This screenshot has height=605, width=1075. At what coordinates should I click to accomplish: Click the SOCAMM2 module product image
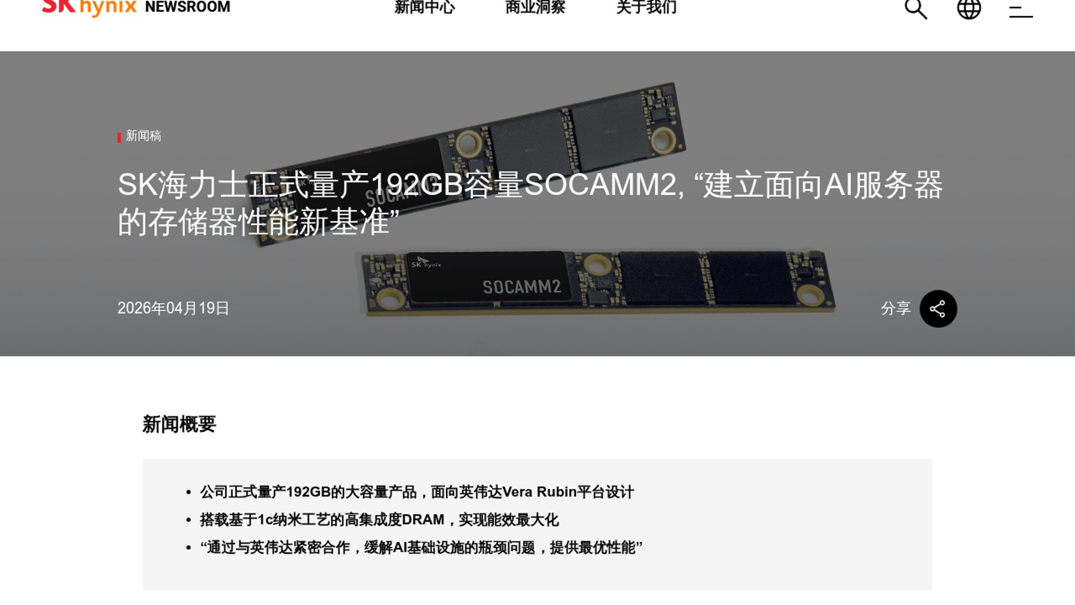(598, 283)
